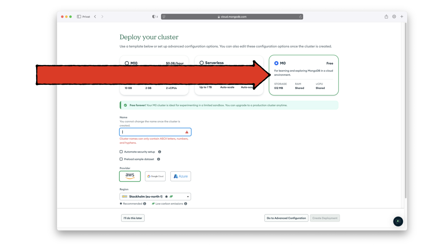
Task: Click the info icon beside Low carbon emissions
Action: tap(186, 203)
